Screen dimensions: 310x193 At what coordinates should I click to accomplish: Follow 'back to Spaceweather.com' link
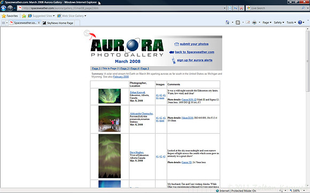[x=195, y=52]
